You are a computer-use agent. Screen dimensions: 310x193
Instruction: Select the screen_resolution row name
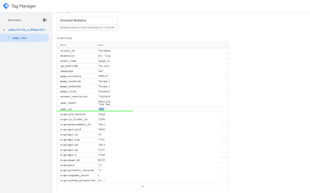tap(74, 96)
